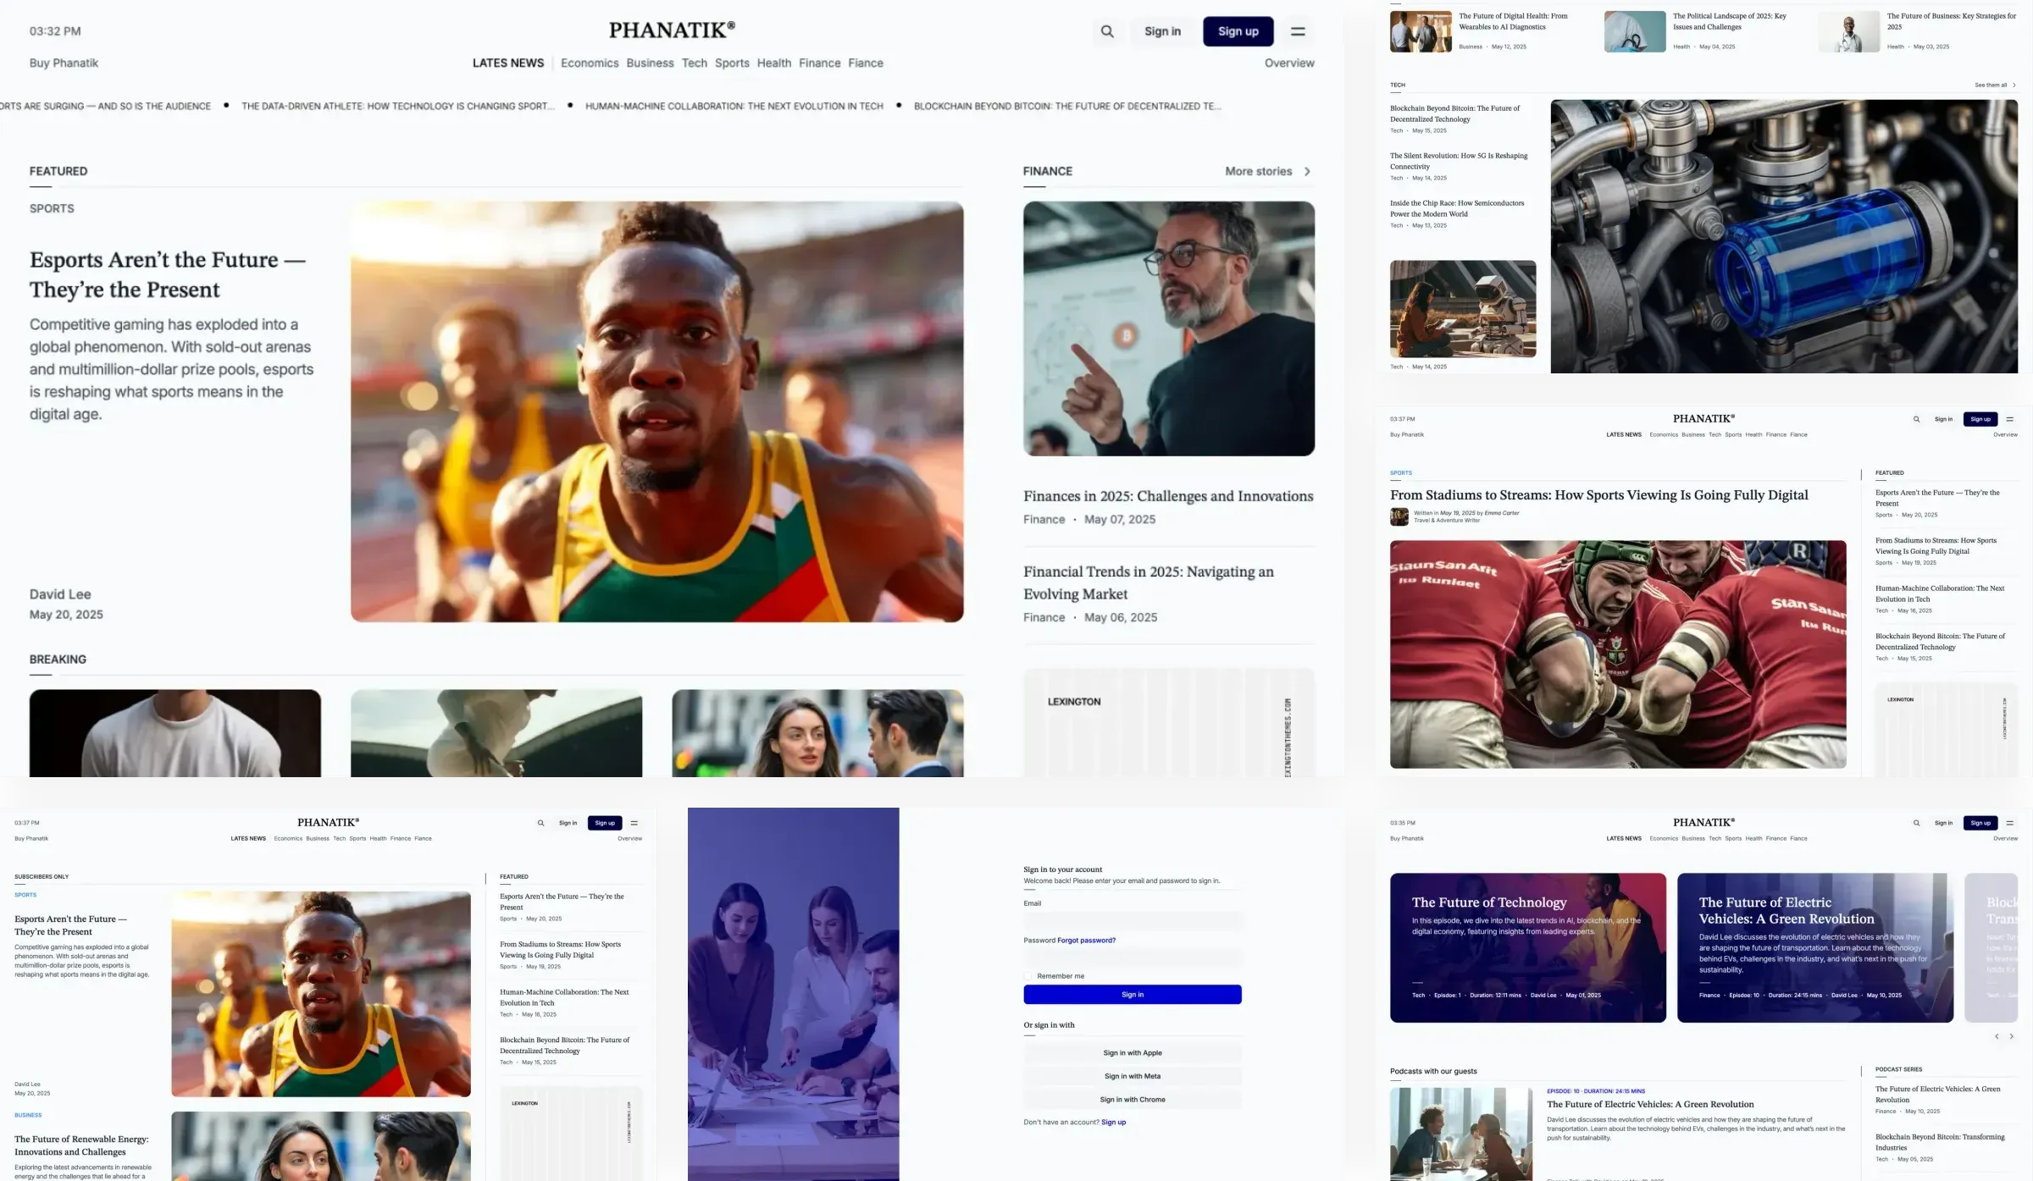The height and width of the screenshot is (1181, 2033).
Task: Open the rugby players article image
Action: pos(1618,654)
